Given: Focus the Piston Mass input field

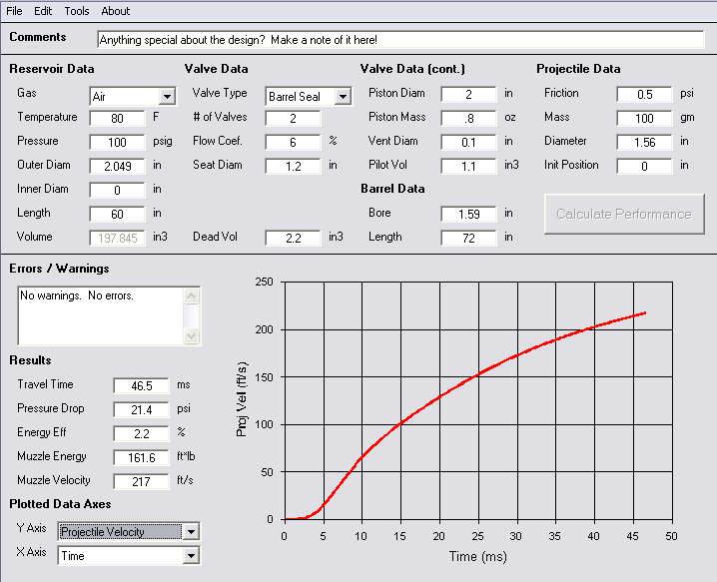Looking at the screenshot, I should [468, 118].
